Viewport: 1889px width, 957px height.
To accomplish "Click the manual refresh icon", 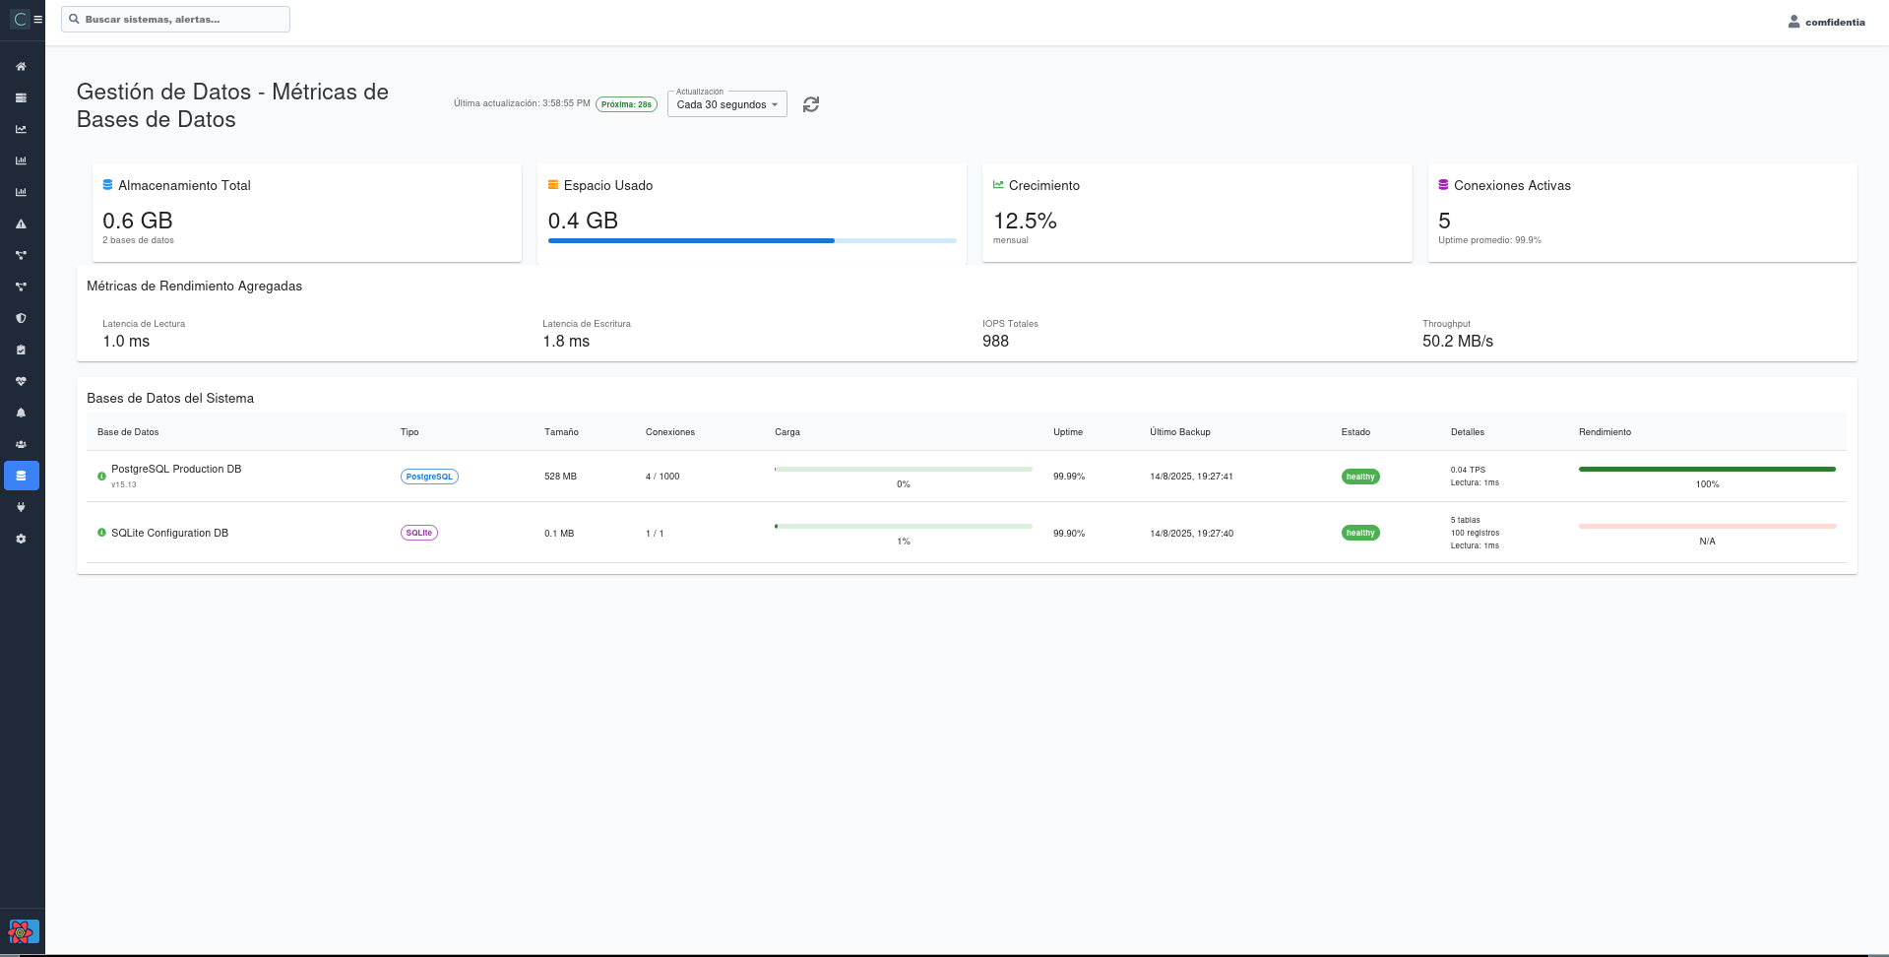I will [x=810, y=103].
